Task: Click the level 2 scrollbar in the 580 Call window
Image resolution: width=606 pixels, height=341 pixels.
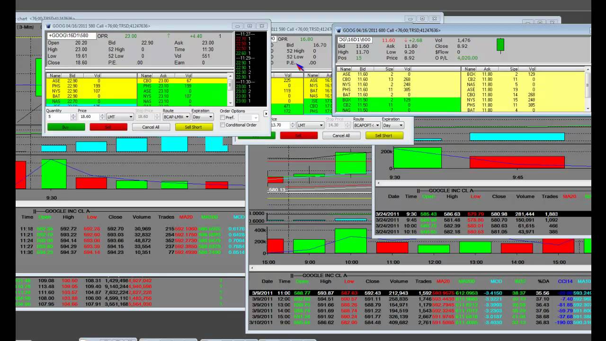Action: [231, 90]
